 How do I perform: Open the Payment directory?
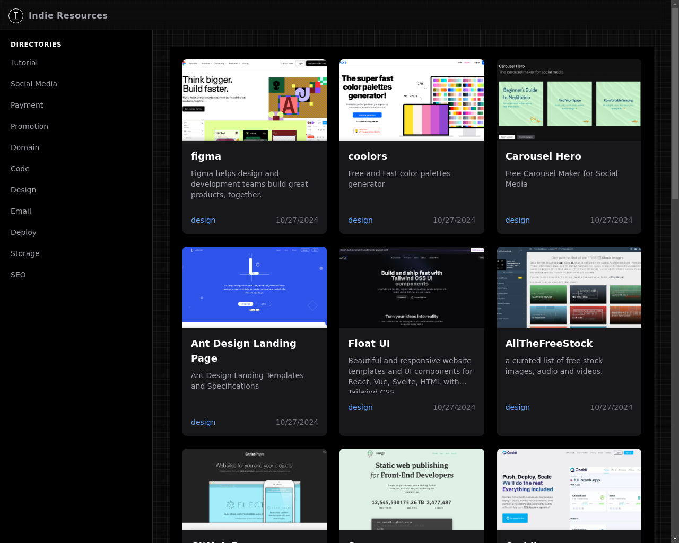27,105
